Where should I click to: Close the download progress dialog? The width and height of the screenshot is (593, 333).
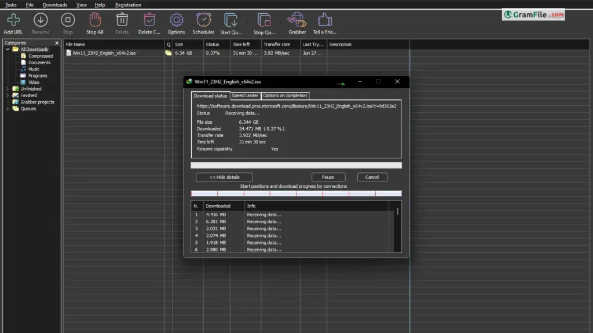[x=397, y=82]
